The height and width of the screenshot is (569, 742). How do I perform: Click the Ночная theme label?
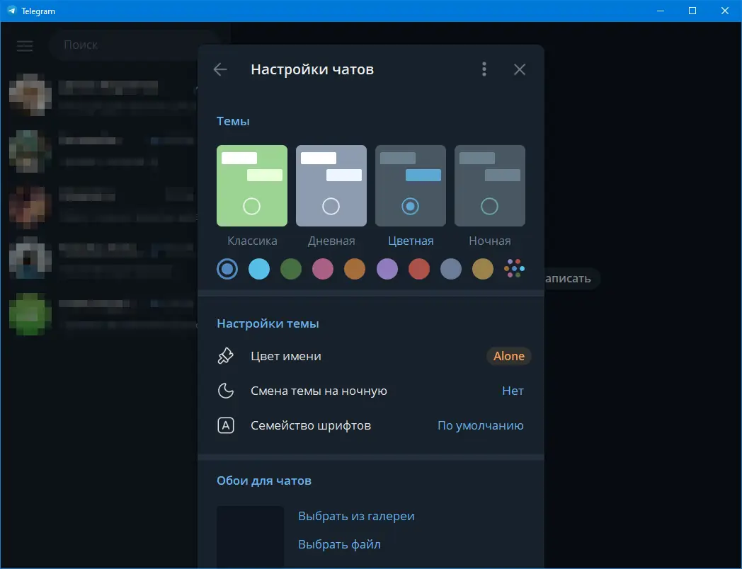(x=490, y=241)
